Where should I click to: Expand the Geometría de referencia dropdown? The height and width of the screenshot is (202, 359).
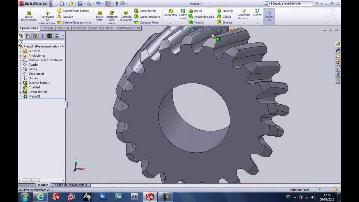244,23
